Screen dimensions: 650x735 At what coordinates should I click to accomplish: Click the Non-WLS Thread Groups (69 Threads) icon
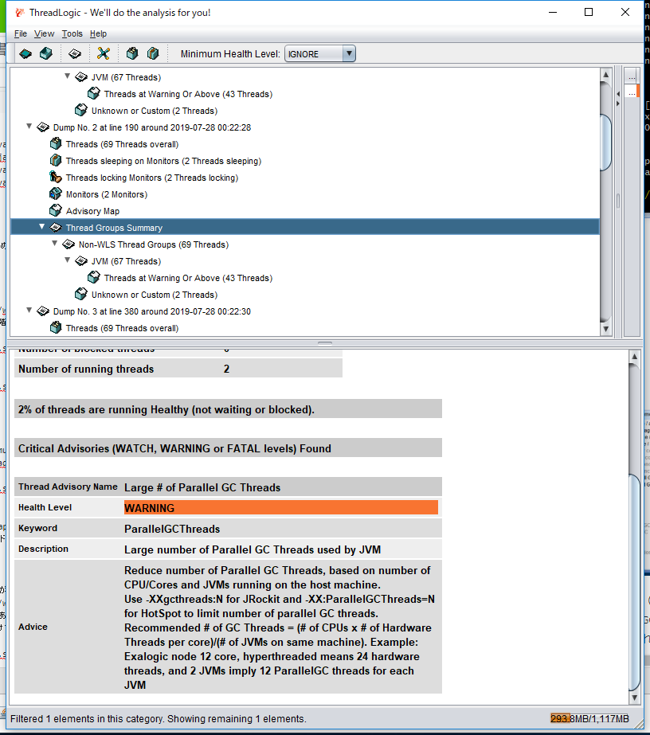tap(69, 244)
